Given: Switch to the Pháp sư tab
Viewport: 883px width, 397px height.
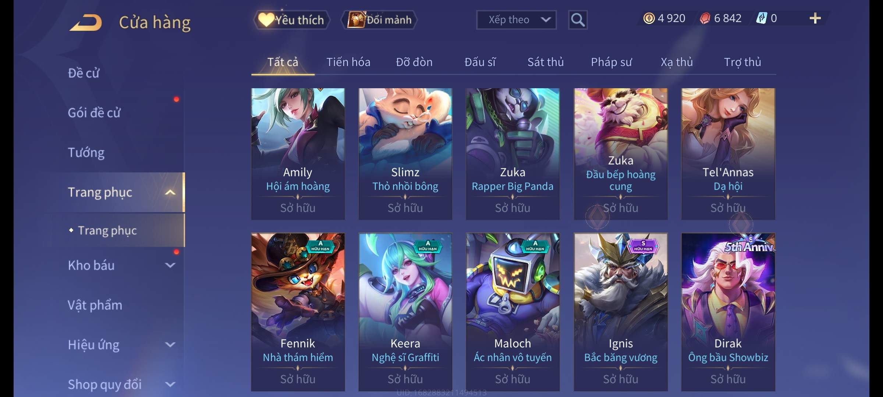Looking at the screenshot, I should coord(611,62).
